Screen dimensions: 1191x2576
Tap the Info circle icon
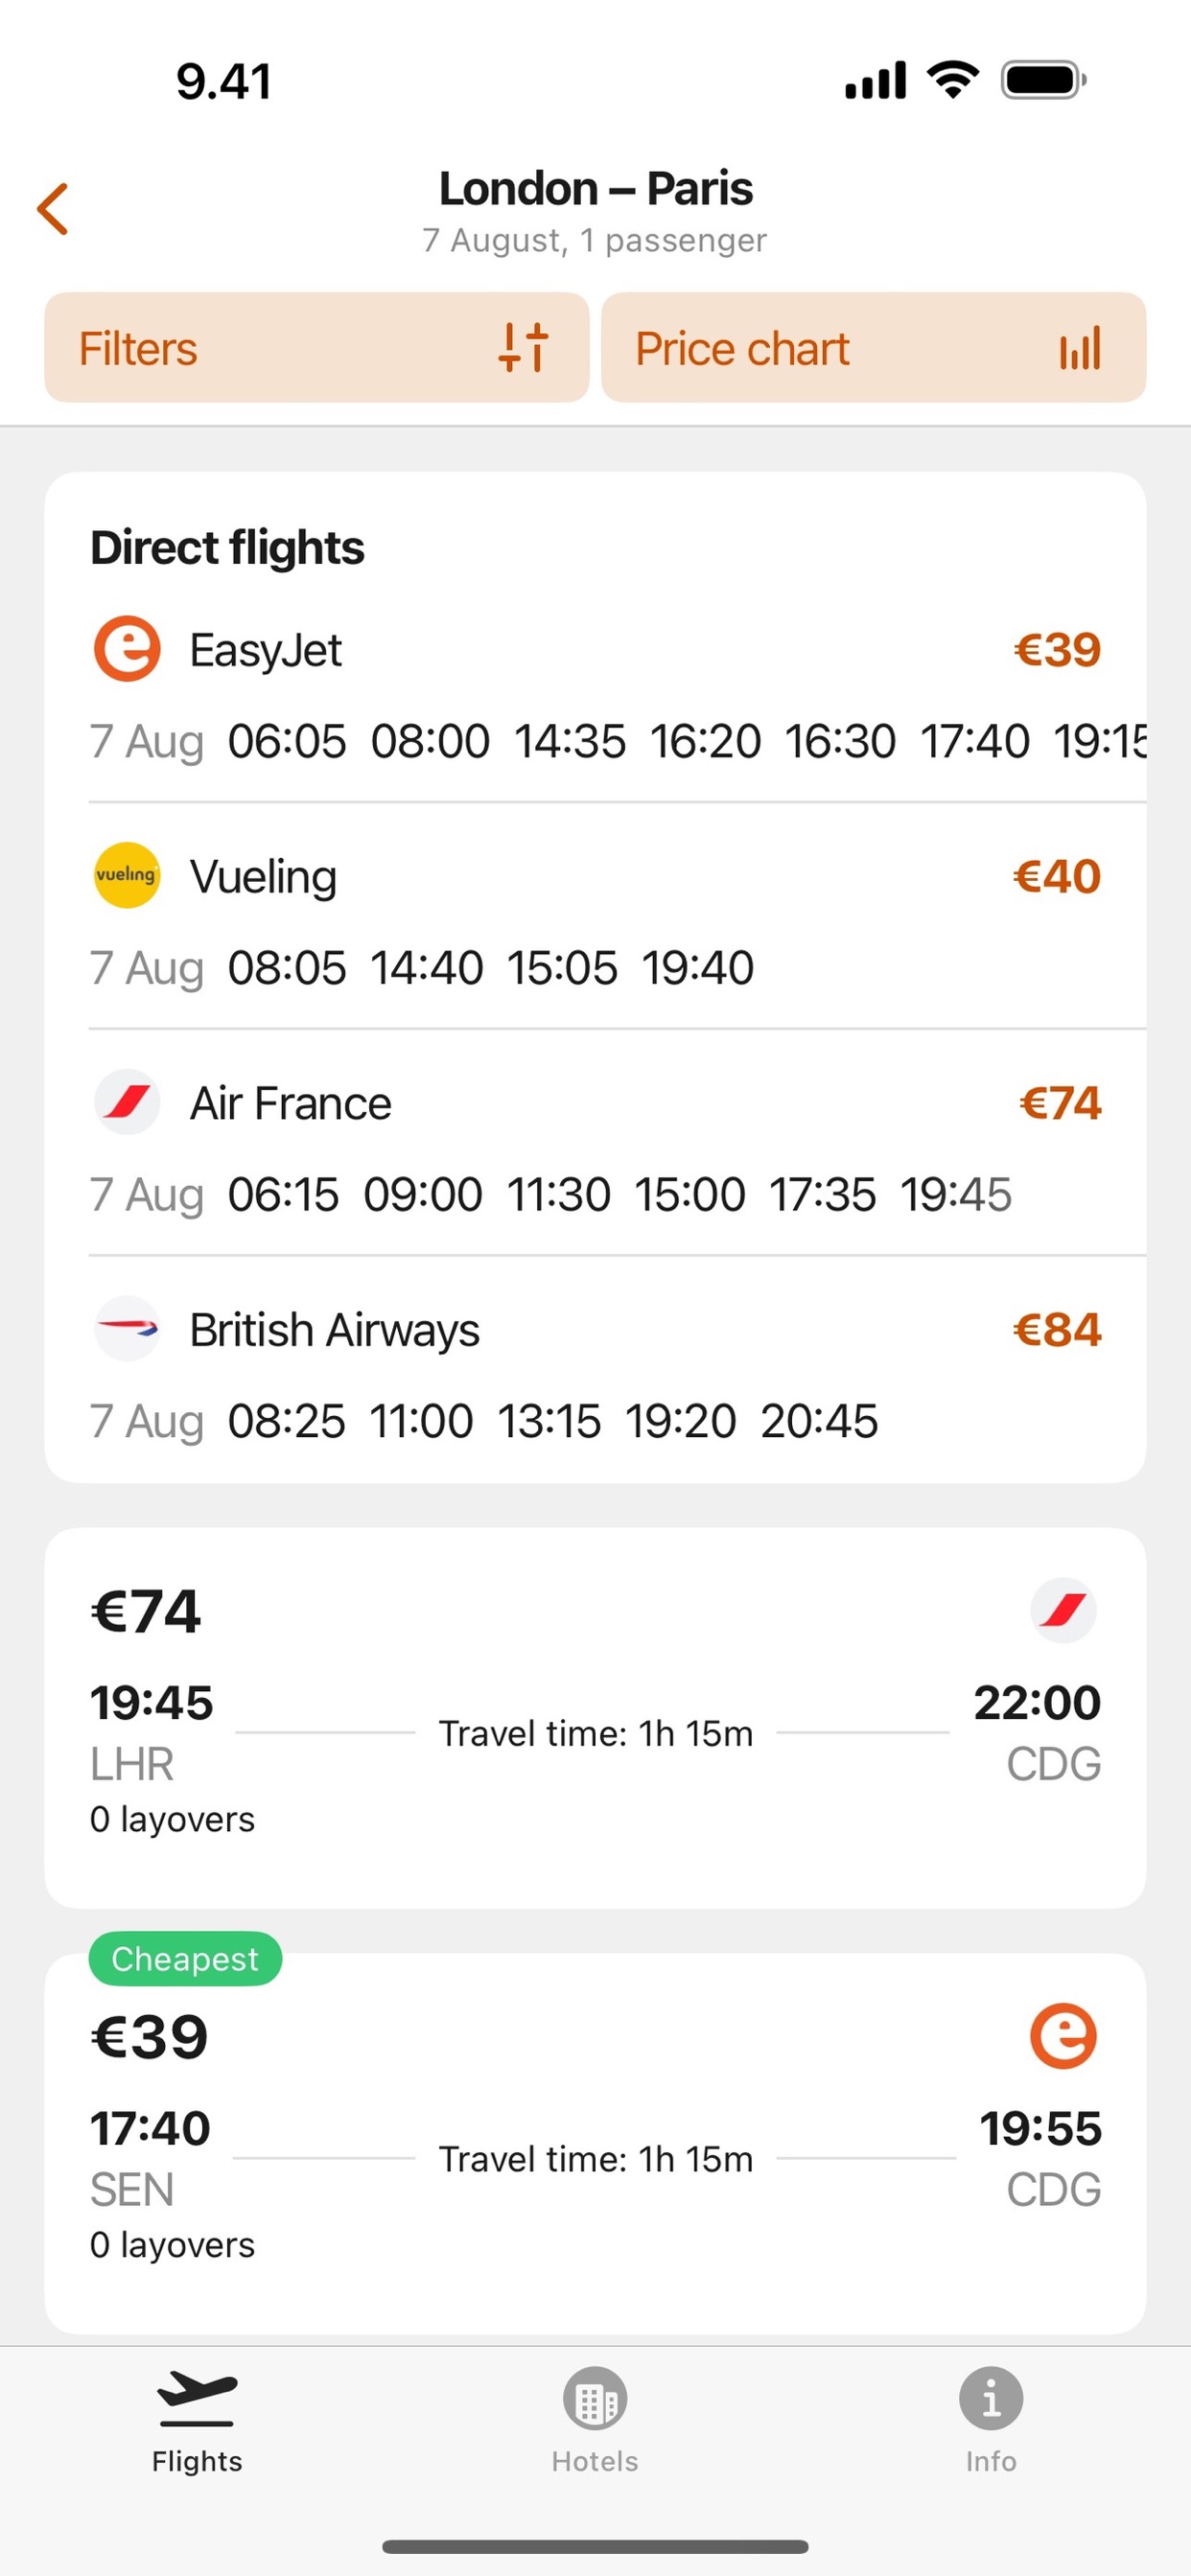pos(990,2398)
